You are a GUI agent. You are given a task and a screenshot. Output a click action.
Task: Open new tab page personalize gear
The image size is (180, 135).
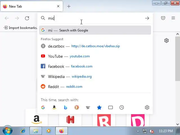tap(166, 40)
